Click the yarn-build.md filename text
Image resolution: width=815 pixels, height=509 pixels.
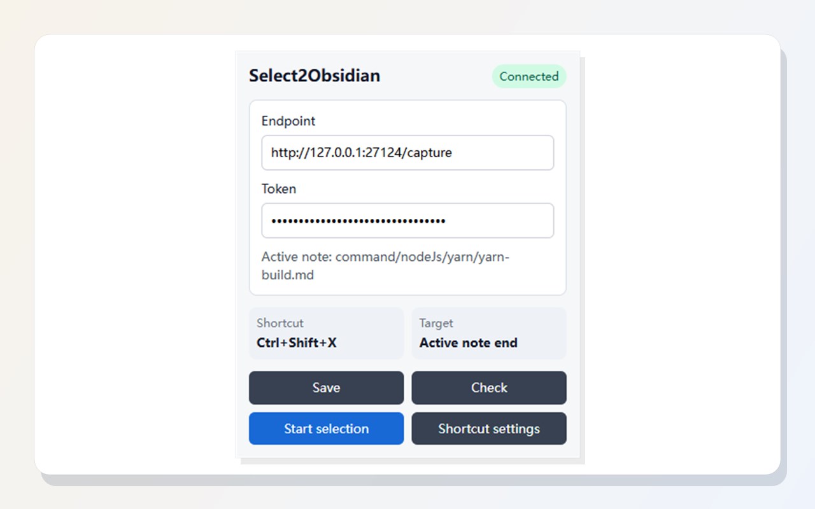pyautogui.click(x=288, y=275)
